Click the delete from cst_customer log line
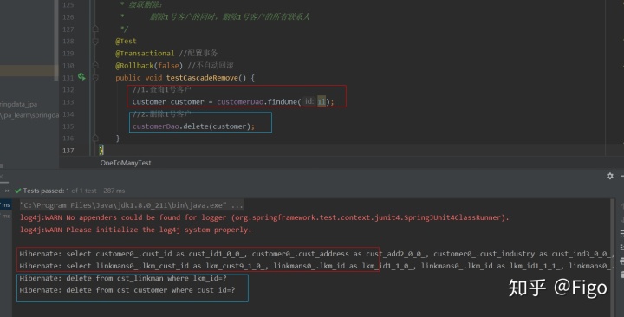This screenshot has width=624, height=317. tap(127, 290)
